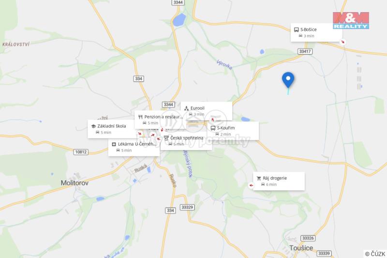Image resolution: width=387 pixels, height=258 pixels.
Task: Click the road 10812 shield marker
Action: [x=81, y=152]
